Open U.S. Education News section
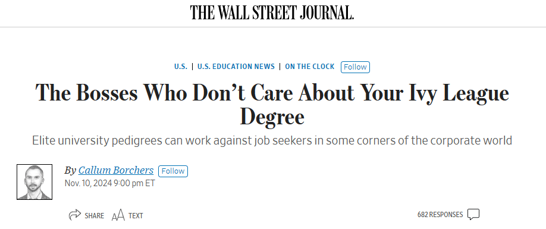This screenshot has width=546, height=229. pyautogui.click(x=236, y=67)
